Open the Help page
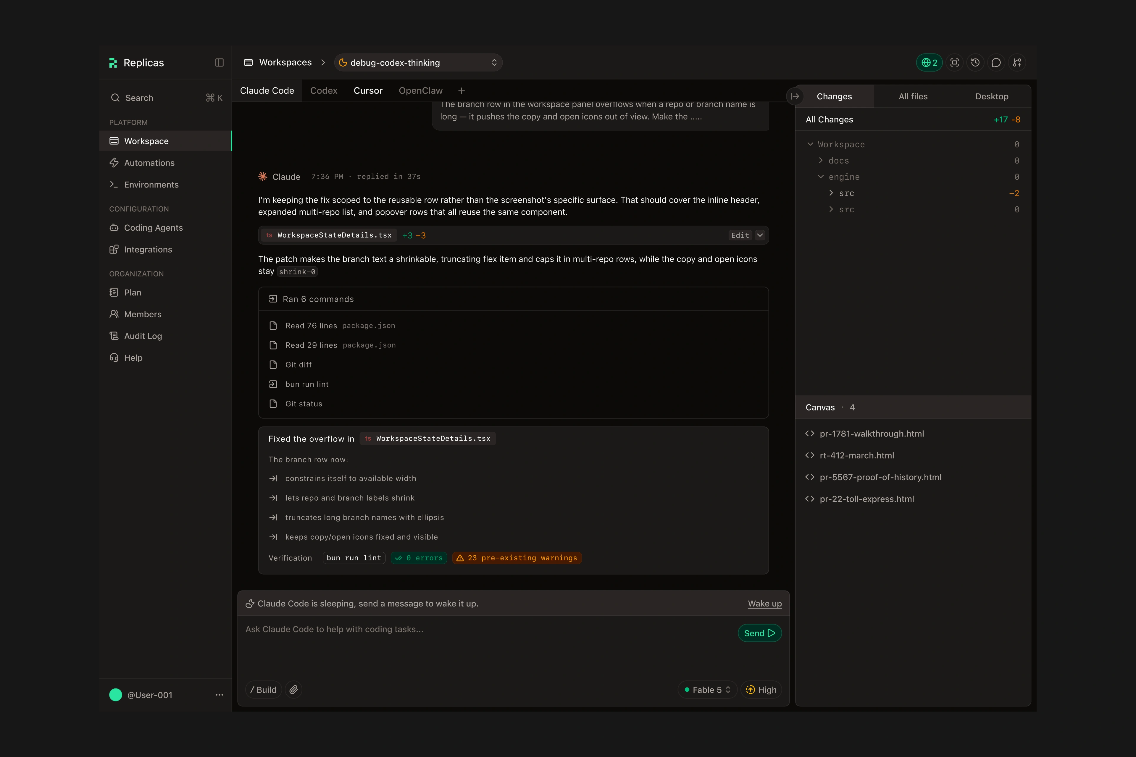The width and height of the screenshot is (1136, 757). click(x=165, y=357)
